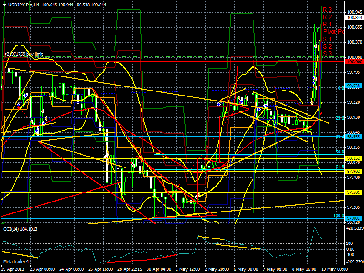Click the S 3 support label
The height and width of the screenshot is (273, 364).
(327, 54)
